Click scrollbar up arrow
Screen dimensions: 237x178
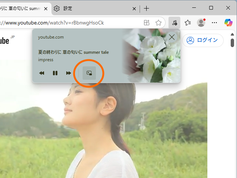232,34
